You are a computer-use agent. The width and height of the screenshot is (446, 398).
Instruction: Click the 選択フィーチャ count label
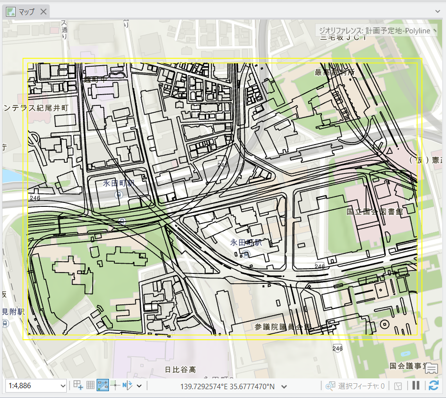pyautogui.click(x=362, y=386)
